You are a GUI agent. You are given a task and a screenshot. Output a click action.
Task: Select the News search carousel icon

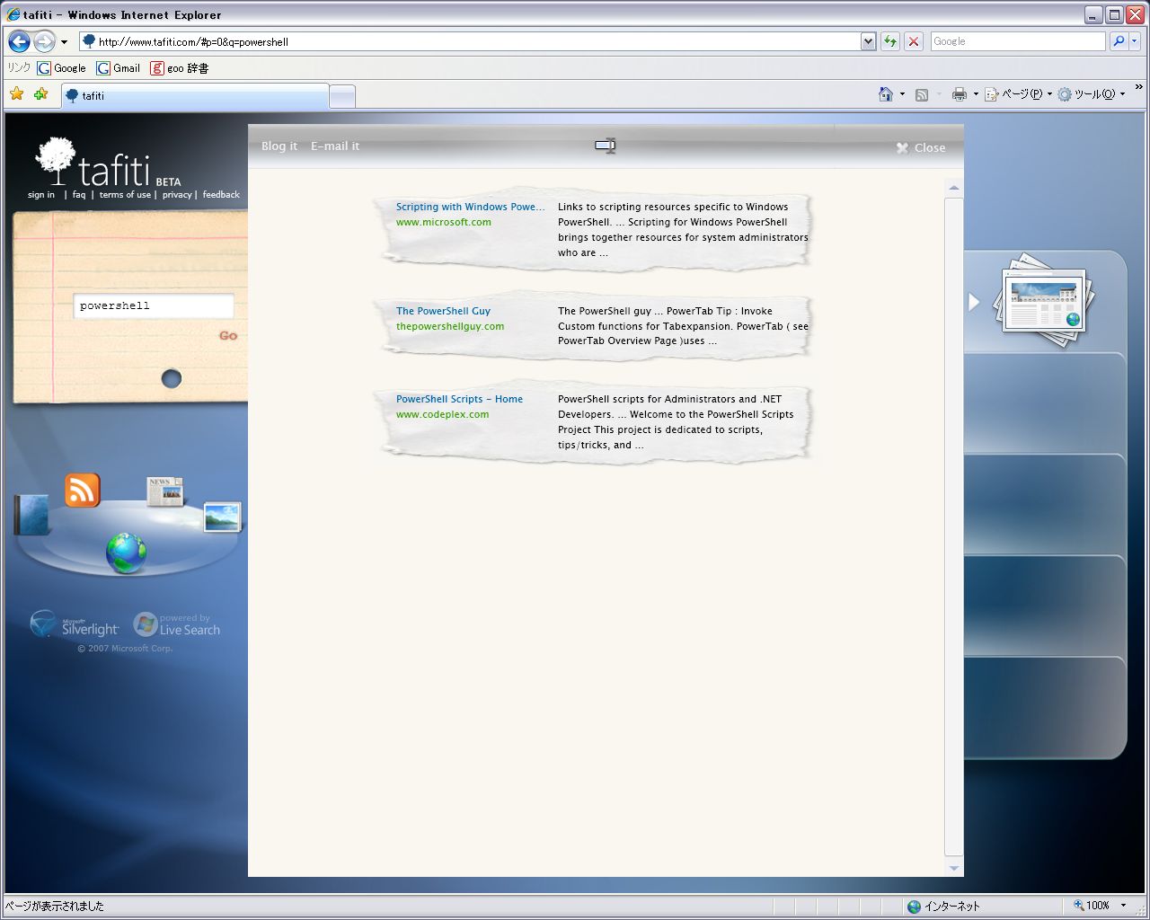pos(164,491)
